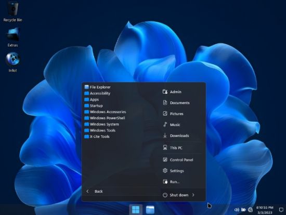Open the notification center icon
This screenshot has width=286, height=215.
pyautogui.click(x=281, y=210)
